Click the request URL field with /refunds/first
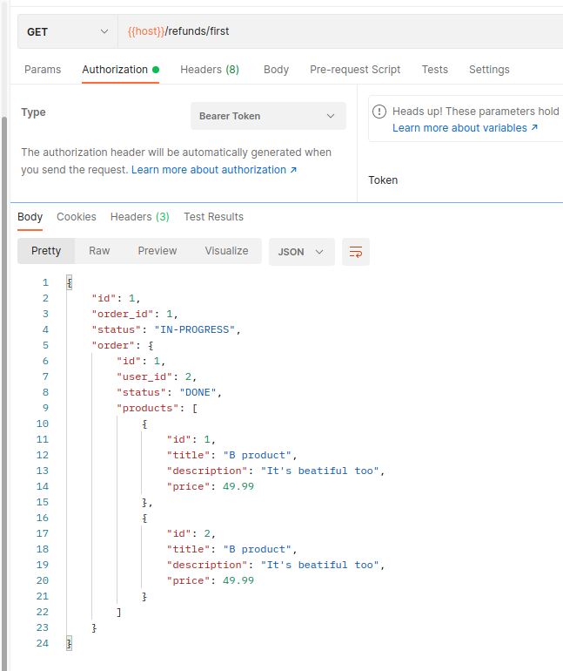Image resolution: width=563 pixels, height=671 pixels. click(x=340, y=31)
